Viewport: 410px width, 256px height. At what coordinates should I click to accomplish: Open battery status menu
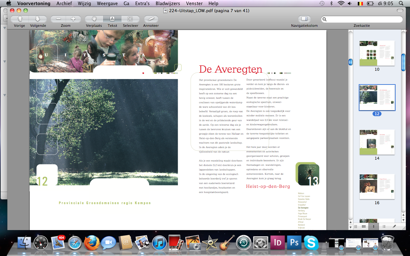(x=371, y=4)
